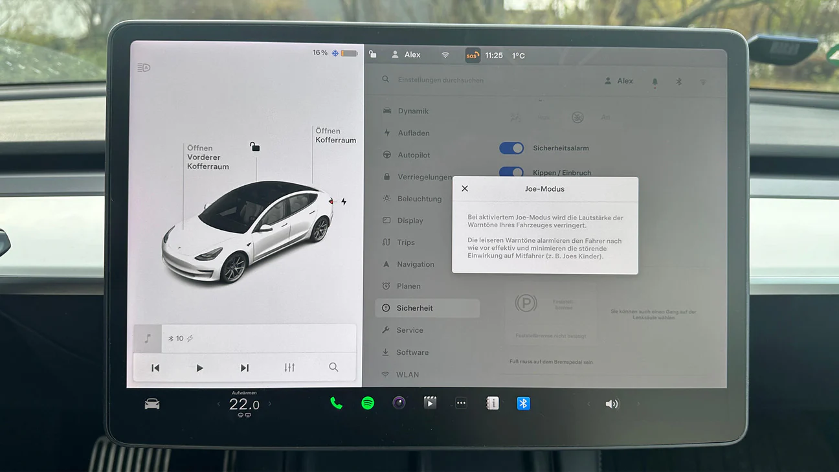Tap the Bluetooth 10 media source label
The height and width of the screenshot is (472, 839).
(x=181, y=339)
